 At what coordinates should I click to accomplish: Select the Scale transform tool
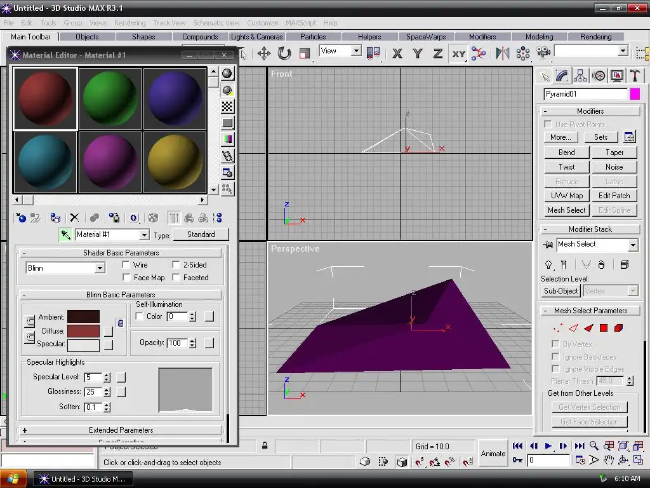point(305,53)
